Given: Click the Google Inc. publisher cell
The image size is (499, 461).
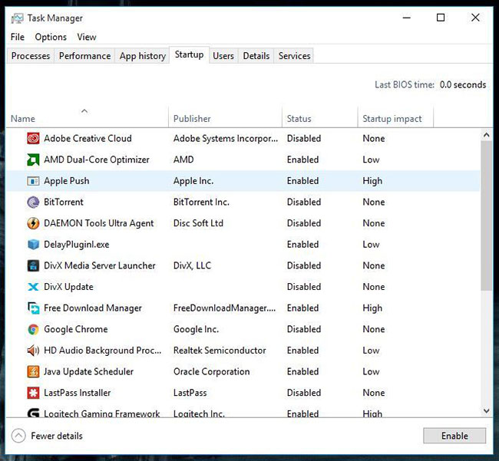Looking at the screenshot, I should coord(196,329).
